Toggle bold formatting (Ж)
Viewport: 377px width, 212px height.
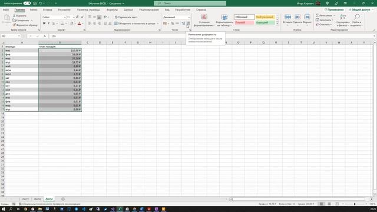tap(44, 24)
